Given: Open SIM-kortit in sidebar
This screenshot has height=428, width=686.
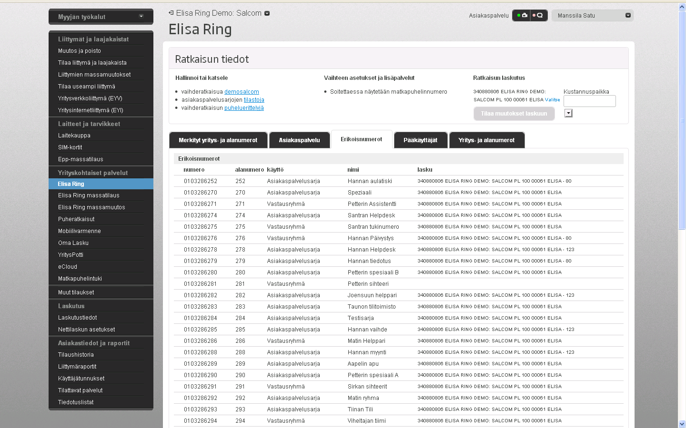Looking at the screenshot, I should pyautogui.click(x=70, y=147).
